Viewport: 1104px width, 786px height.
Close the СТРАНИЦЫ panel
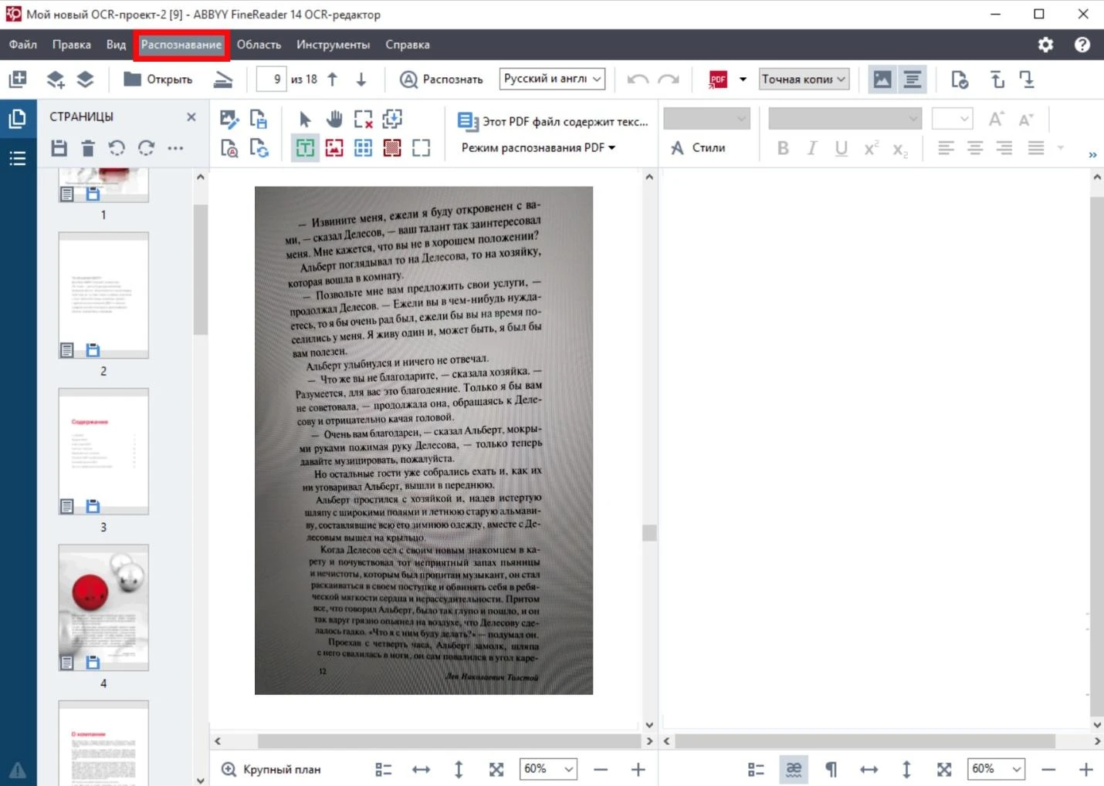(191, 116)
